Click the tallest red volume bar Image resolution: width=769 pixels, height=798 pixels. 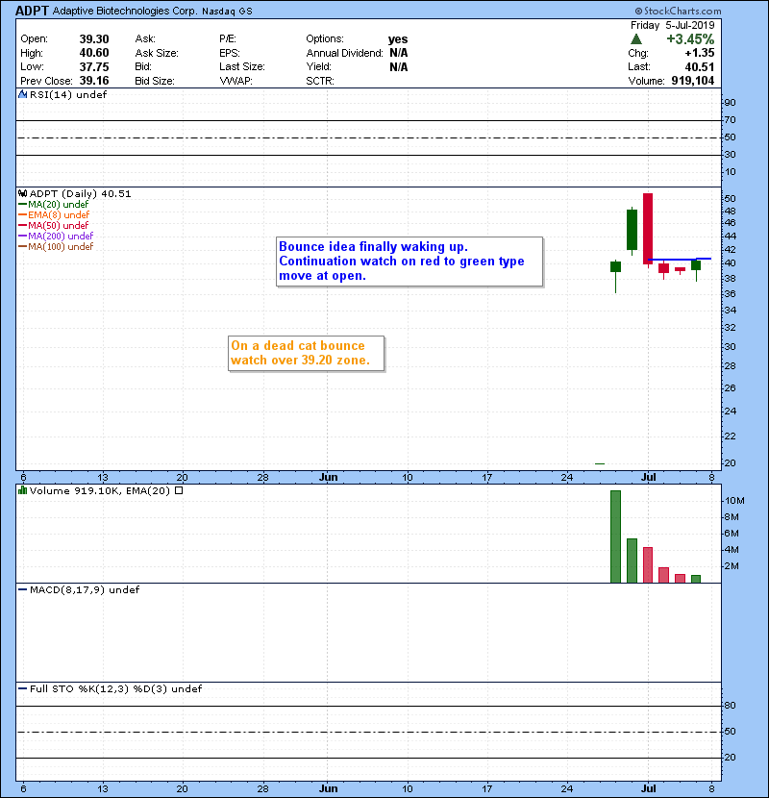coord(648,565)
